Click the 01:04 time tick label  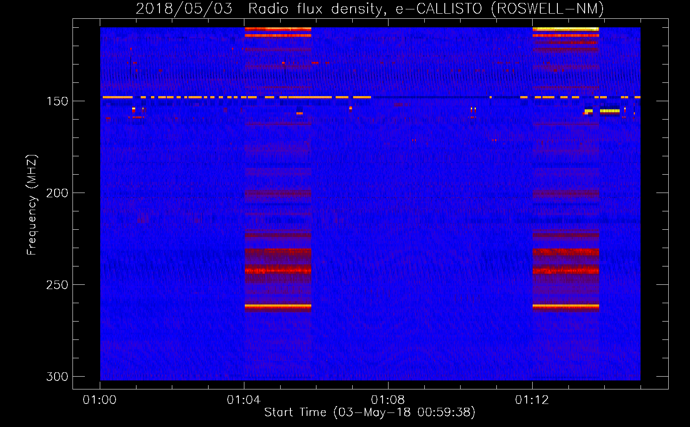point(244,400)
